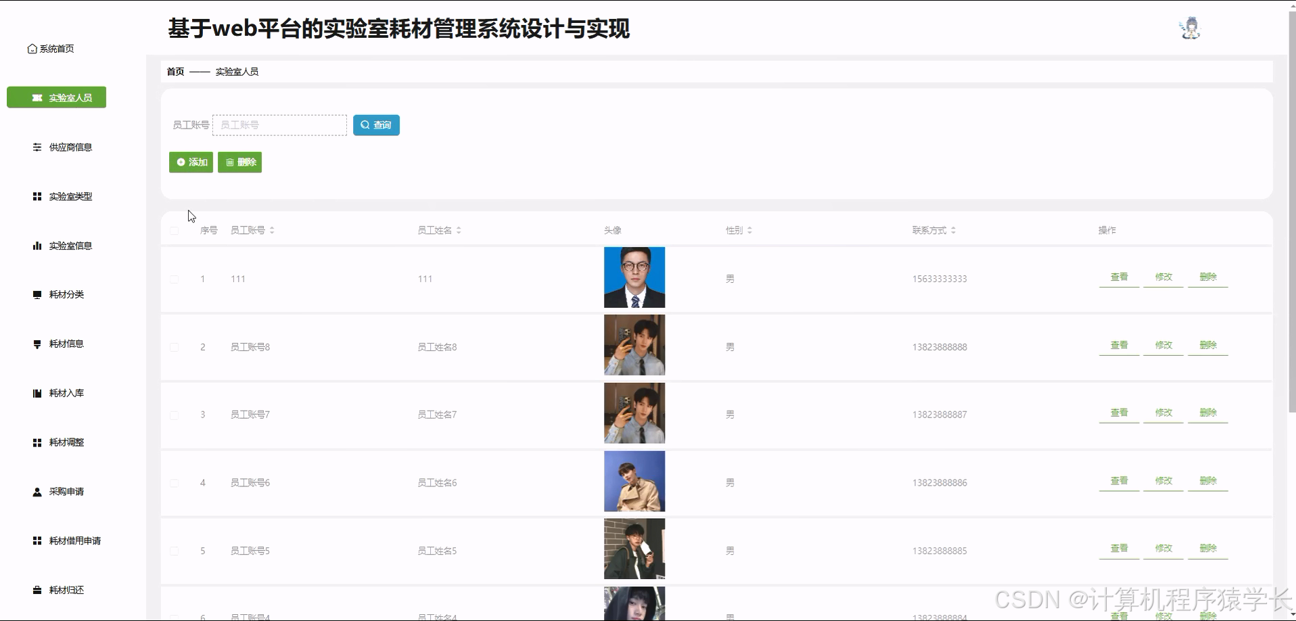Click the trash icon in 删除 toolbar button
Screen dimensions: 1296x621
229,162
